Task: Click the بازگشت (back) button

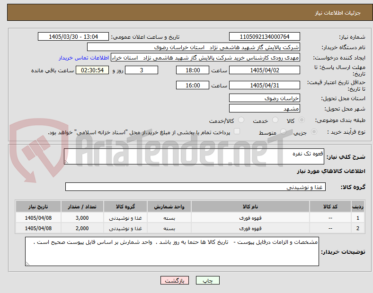Action: (x=175, y=280)
